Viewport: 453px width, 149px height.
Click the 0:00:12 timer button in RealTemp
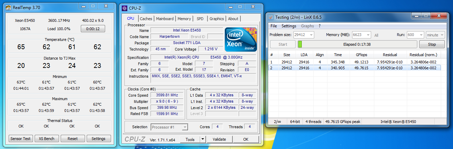[x=93, y=29]
